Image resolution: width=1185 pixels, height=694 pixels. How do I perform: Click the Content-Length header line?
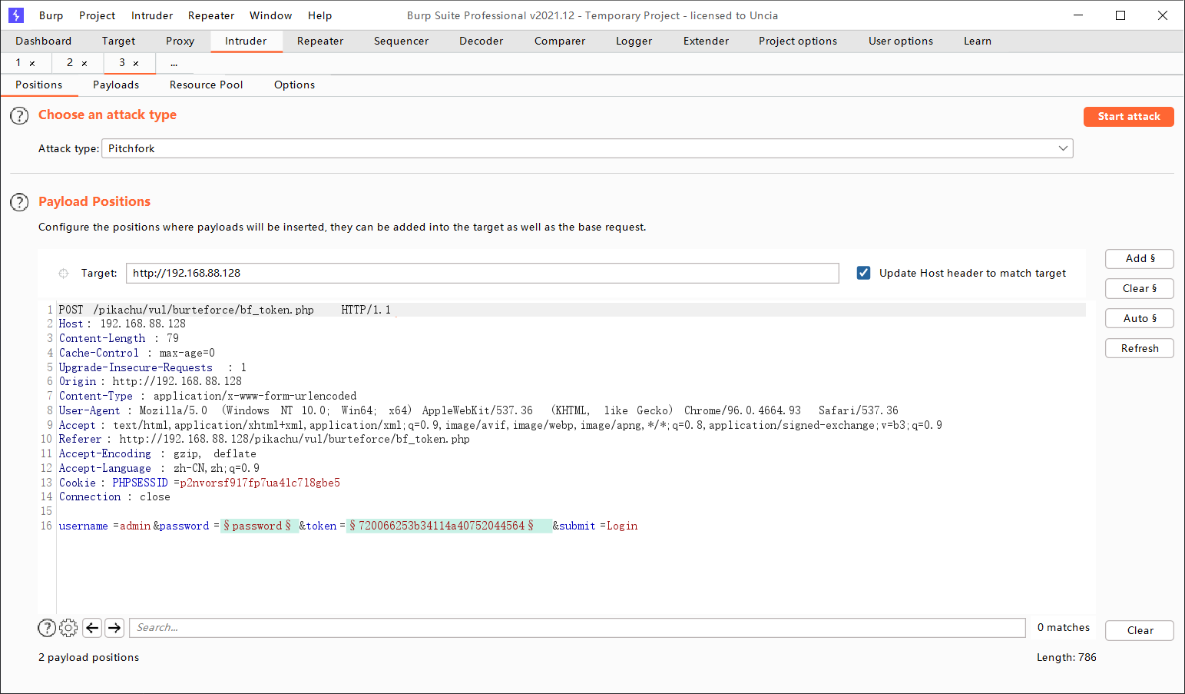pos(119,339)
